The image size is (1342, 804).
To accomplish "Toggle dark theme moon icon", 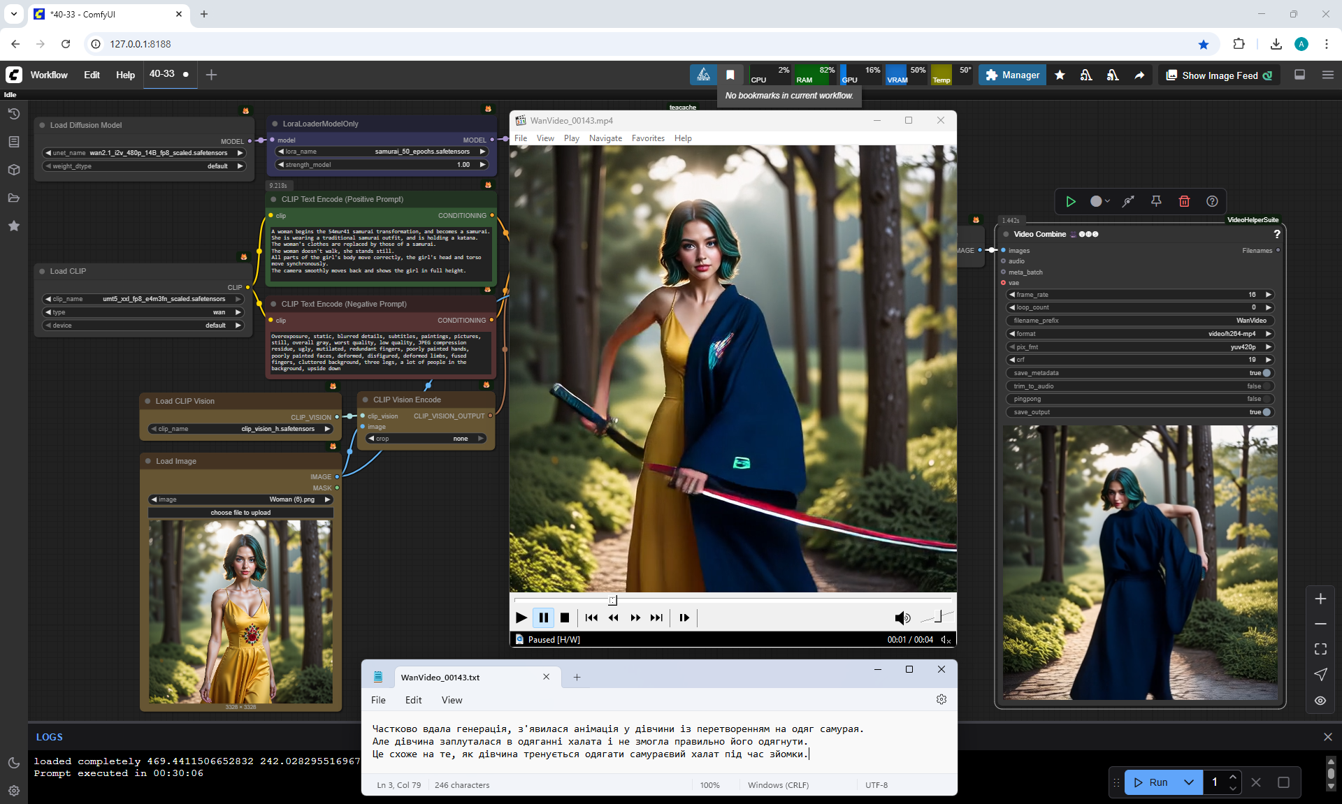I will click(x=13, y=763).
